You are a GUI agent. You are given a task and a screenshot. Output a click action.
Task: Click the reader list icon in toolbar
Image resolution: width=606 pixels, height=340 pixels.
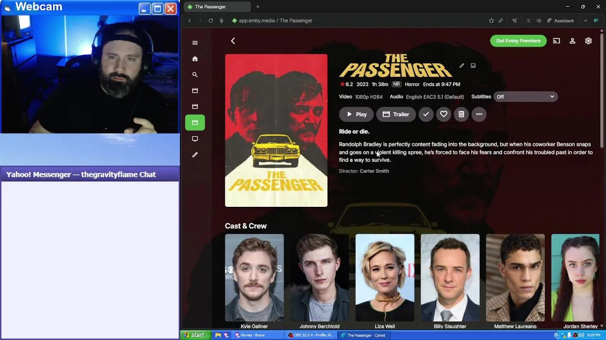[x=528, y=21]
